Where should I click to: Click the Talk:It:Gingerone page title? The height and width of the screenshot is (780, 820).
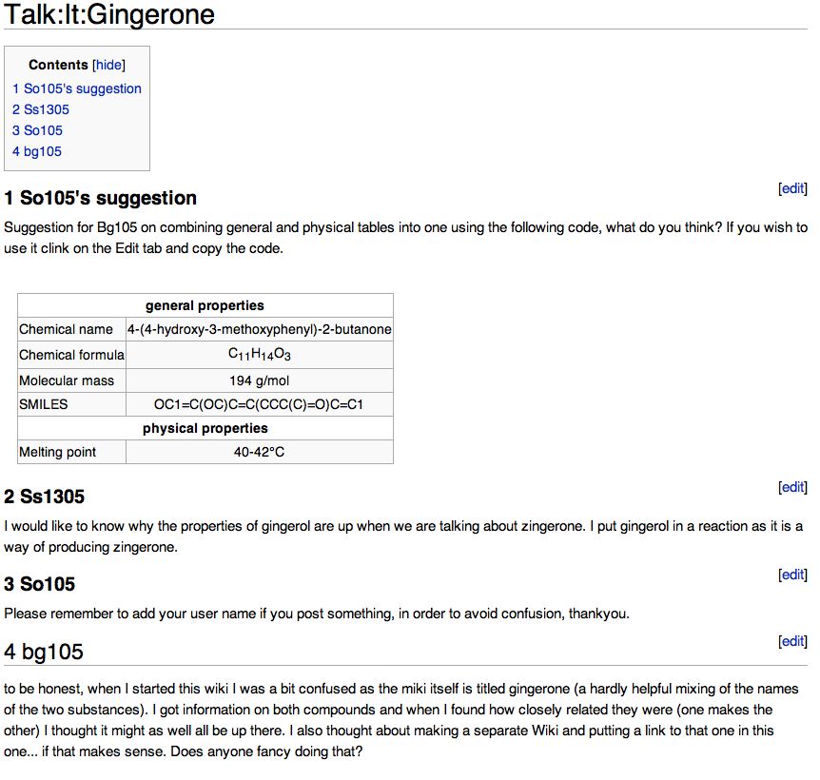[109, 15]
